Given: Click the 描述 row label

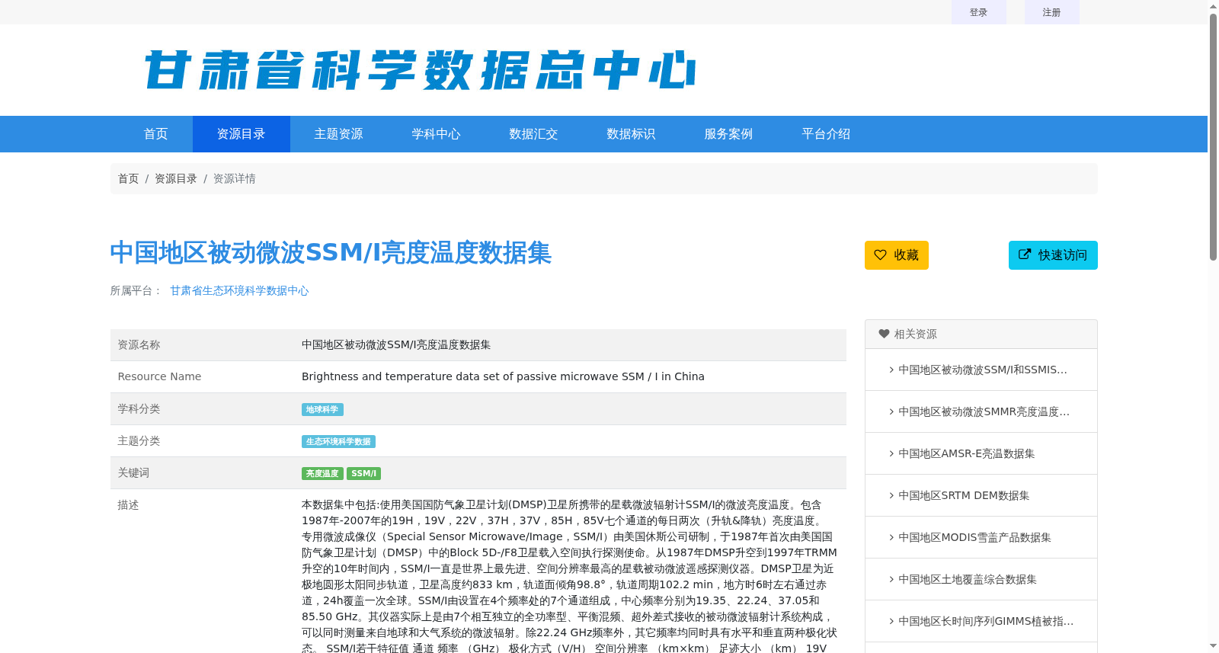Looking at the screenshot, I should click(x=128, y=505).
